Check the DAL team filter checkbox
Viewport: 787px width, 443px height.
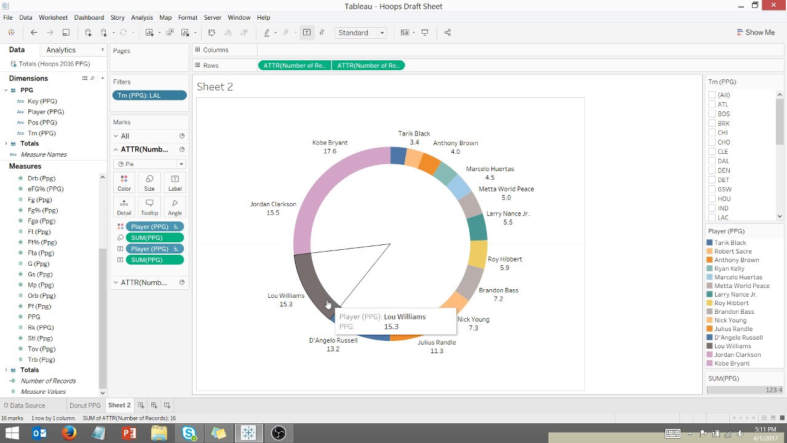(x=712, y=161)
